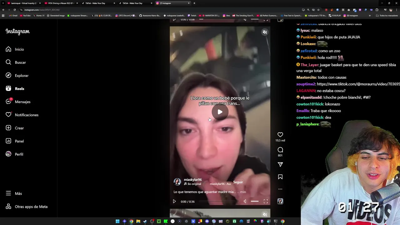Image resolution: width=400 pixels, height=225 pixels.
Task: Save the reel with bookmark icon
Action: tap(280, 177)
